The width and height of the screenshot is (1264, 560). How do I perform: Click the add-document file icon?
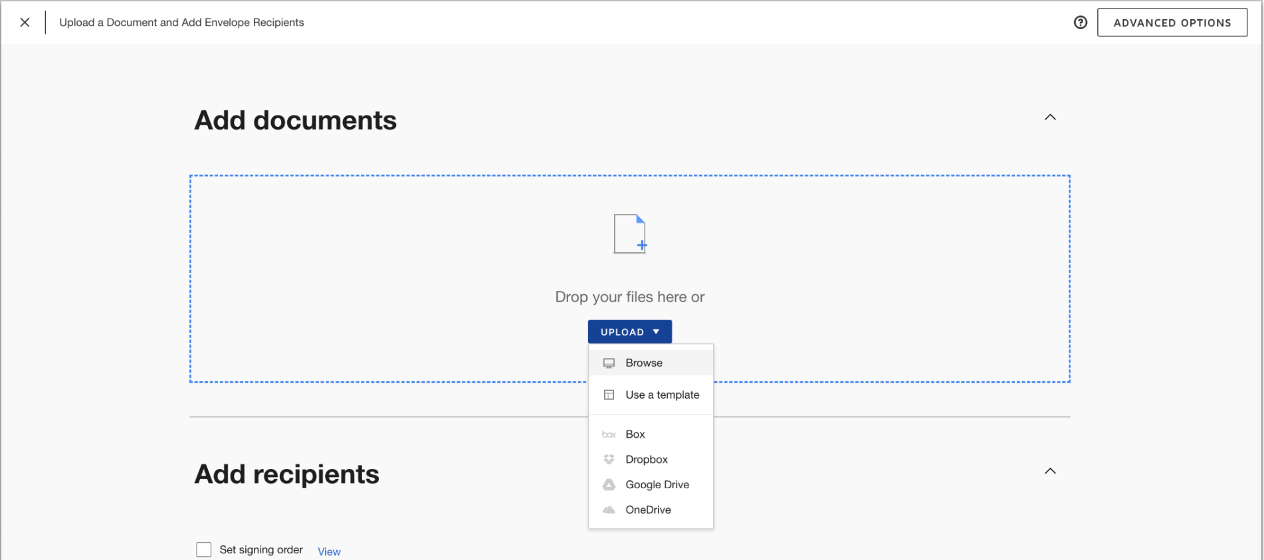[x=630, y=234]
